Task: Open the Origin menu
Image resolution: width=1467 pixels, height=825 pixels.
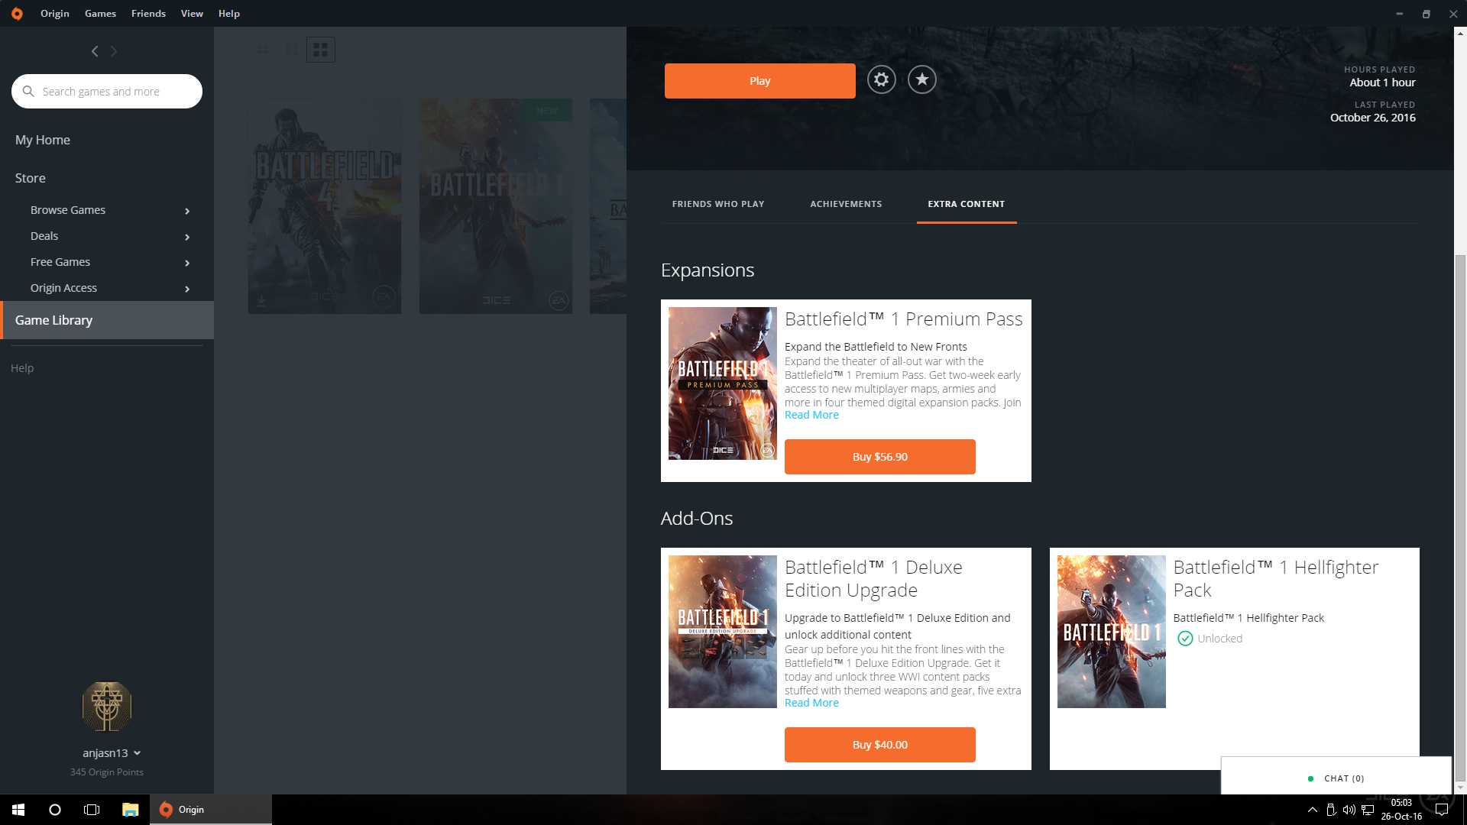Action: 55,14
